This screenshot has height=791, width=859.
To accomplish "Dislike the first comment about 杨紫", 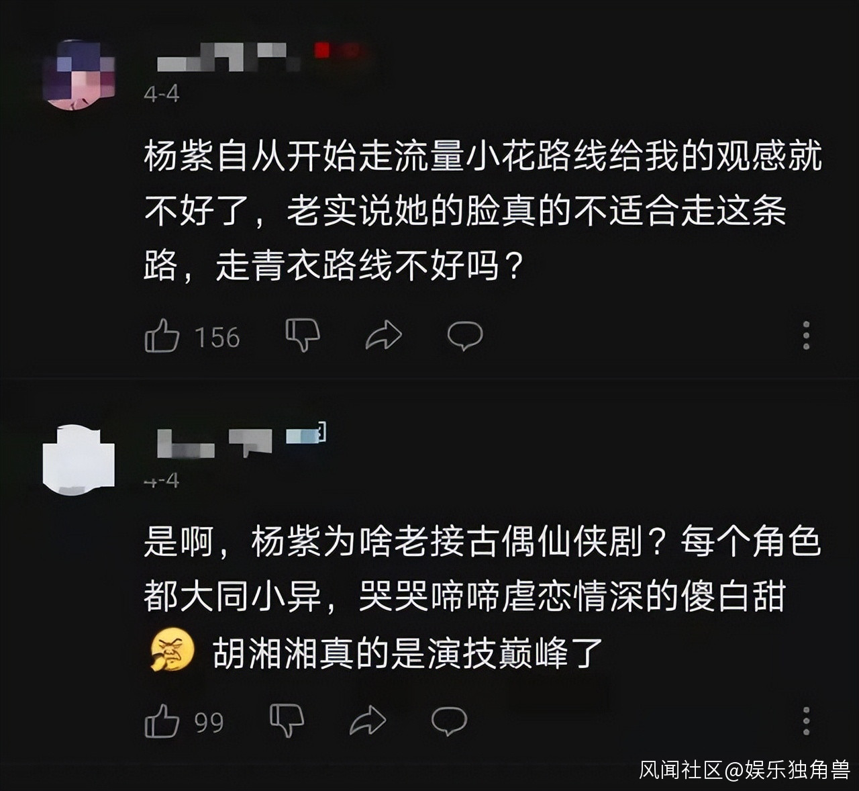I will (303, 335).
